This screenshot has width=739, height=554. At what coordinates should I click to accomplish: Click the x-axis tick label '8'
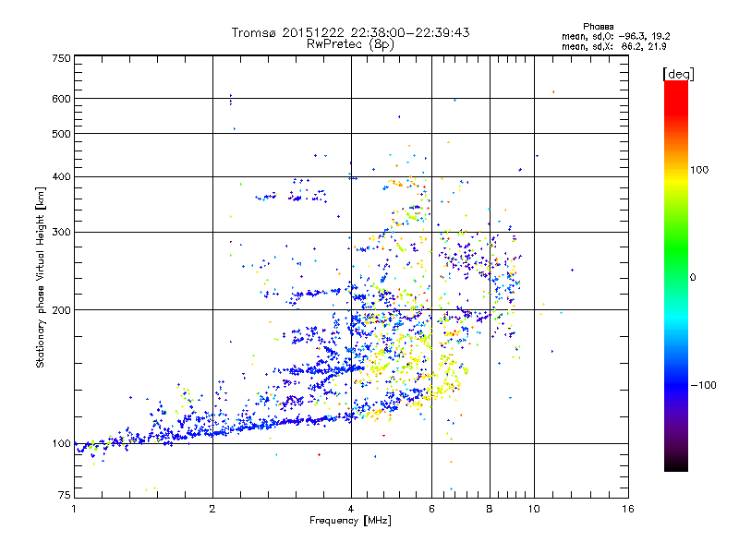[x=490, y=509]
